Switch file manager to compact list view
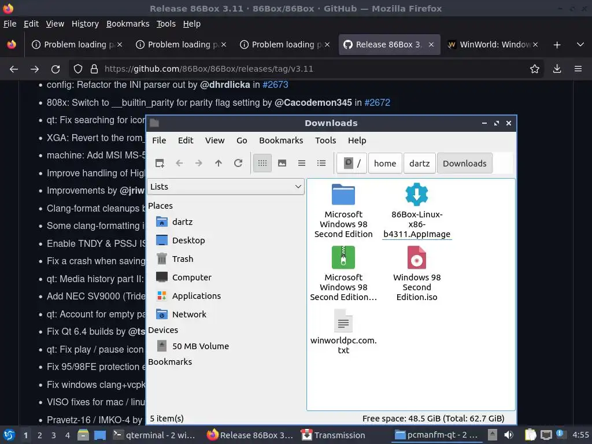 [x=302, y=163]
